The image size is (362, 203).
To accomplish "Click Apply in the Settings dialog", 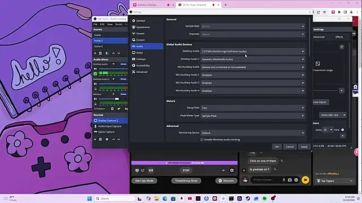I will pos(304,147).
